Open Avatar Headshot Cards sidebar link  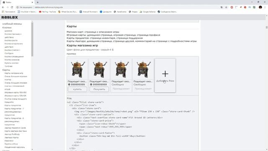click(x=15, y=128)
